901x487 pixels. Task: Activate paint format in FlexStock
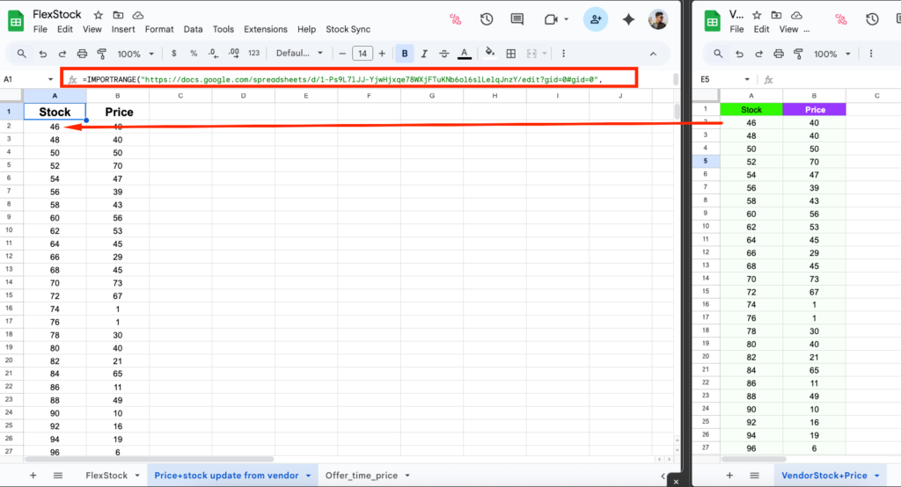click(102, 54)
